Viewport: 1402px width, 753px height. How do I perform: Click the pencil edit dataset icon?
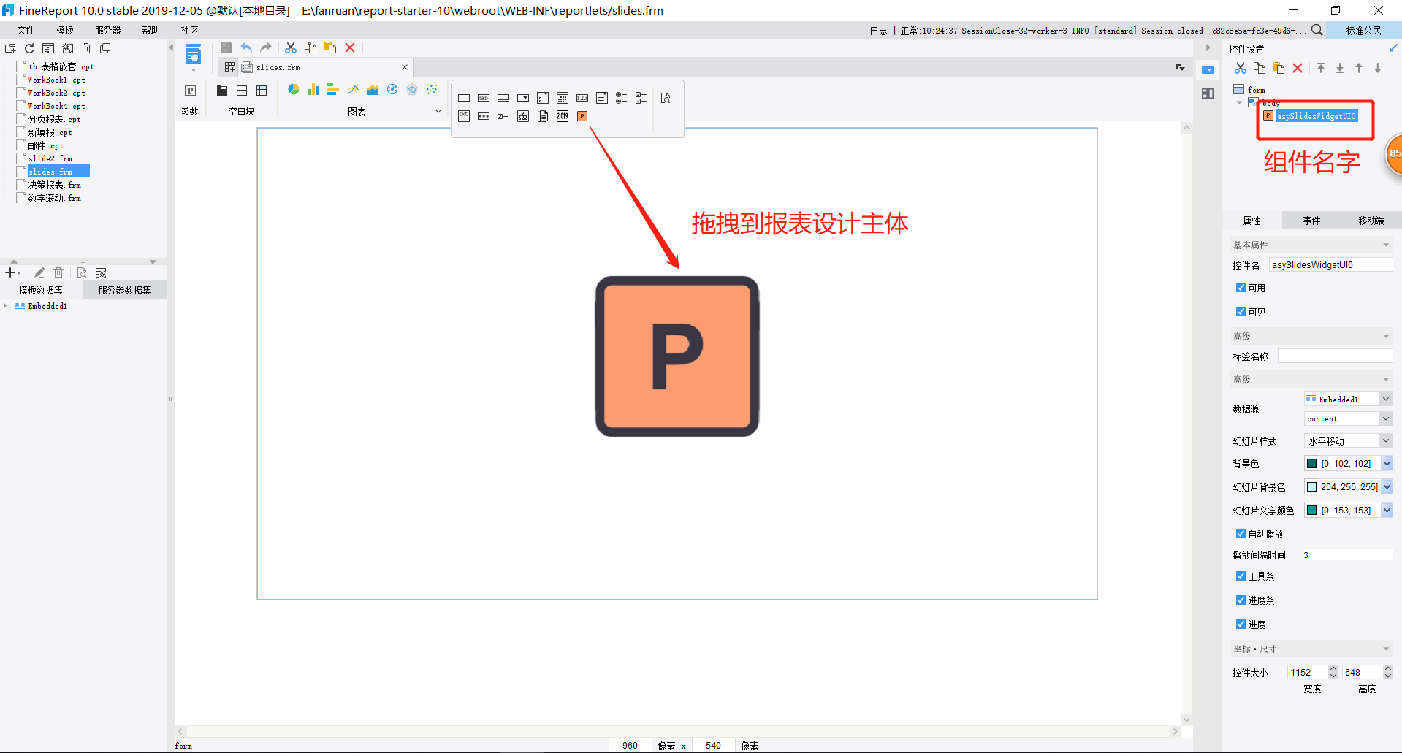[39, 272]
